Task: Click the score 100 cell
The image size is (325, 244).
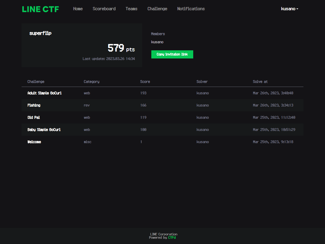Action: (x=143, y=130)
